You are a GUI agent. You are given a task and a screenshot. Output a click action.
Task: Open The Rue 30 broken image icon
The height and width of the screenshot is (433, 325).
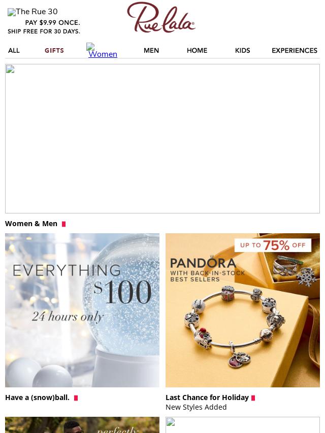[x=12, y=13]
